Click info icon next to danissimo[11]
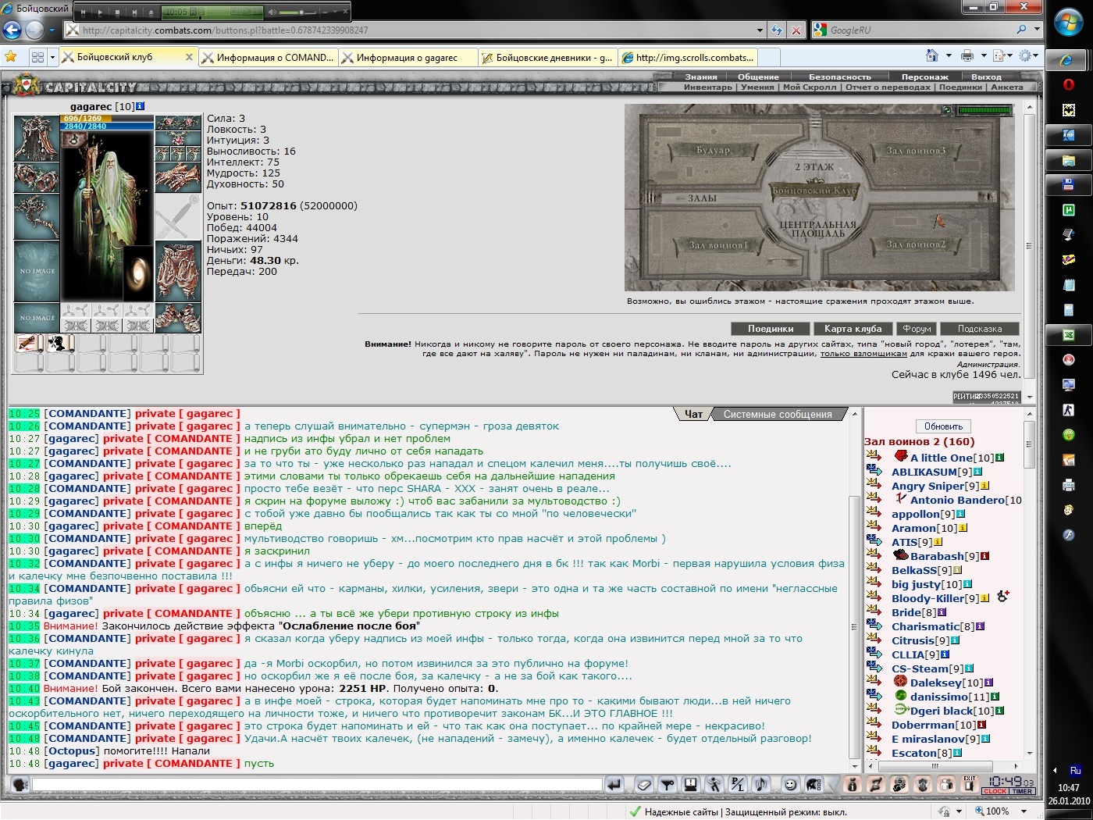The height and width of the screenshot is (820, 1093). point(995,697)
